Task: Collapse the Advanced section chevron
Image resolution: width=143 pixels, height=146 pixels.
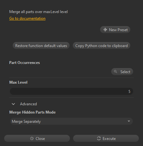Action: click(13, 104)
